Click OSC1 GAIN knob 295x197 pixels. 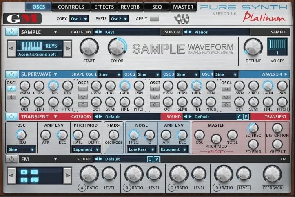pyautogui.click(x=53, y=86)
